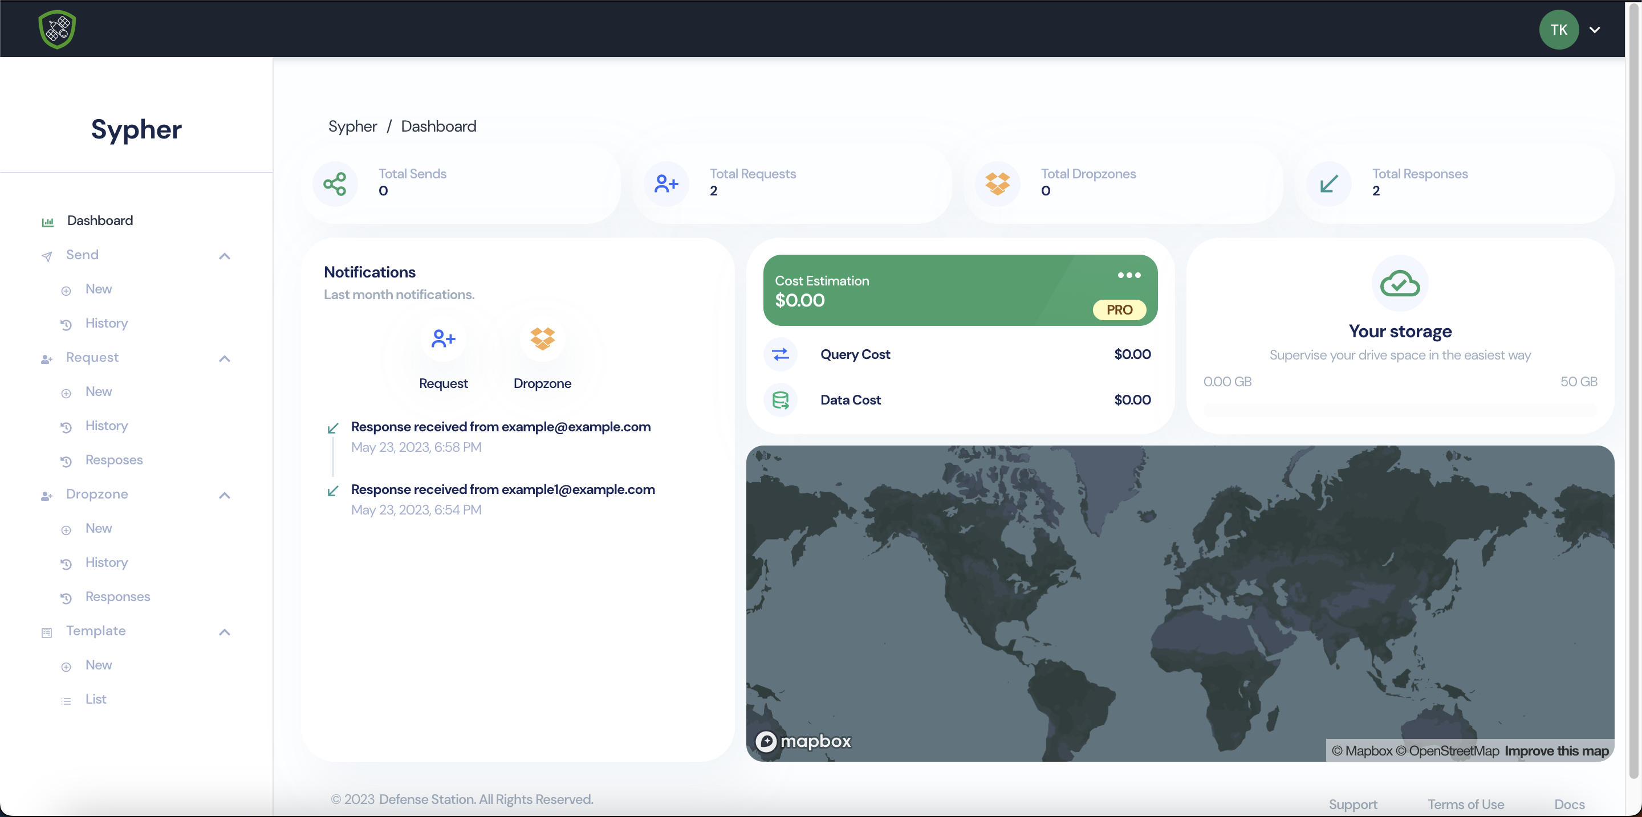Click the Total Requests card label
This screenshot has width=1642, height=817.
point(753,174)
